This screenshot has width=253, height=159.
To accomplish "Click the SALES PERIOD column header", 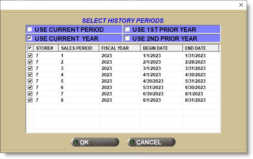I will 79,48.
